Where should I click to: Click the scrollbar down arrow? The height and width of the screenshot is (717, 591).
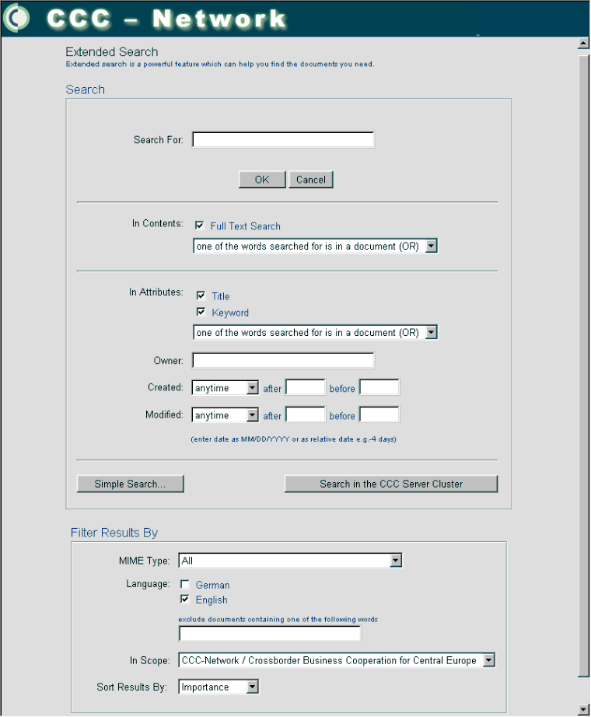(583, 709)
